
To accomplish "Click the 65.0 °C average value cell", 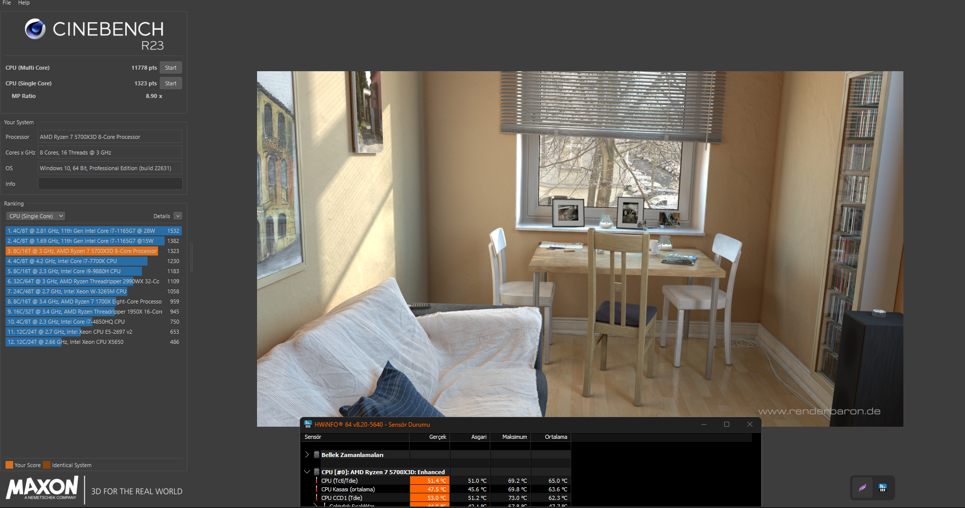I will (x=551, y=481).
